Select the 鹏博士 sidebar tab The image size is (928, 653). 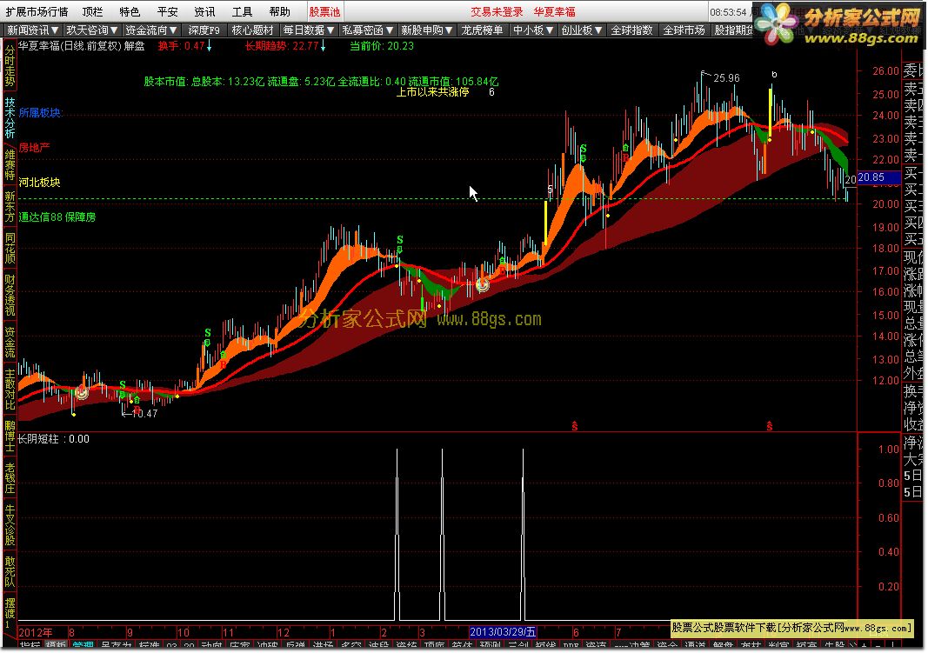[10, 436]
